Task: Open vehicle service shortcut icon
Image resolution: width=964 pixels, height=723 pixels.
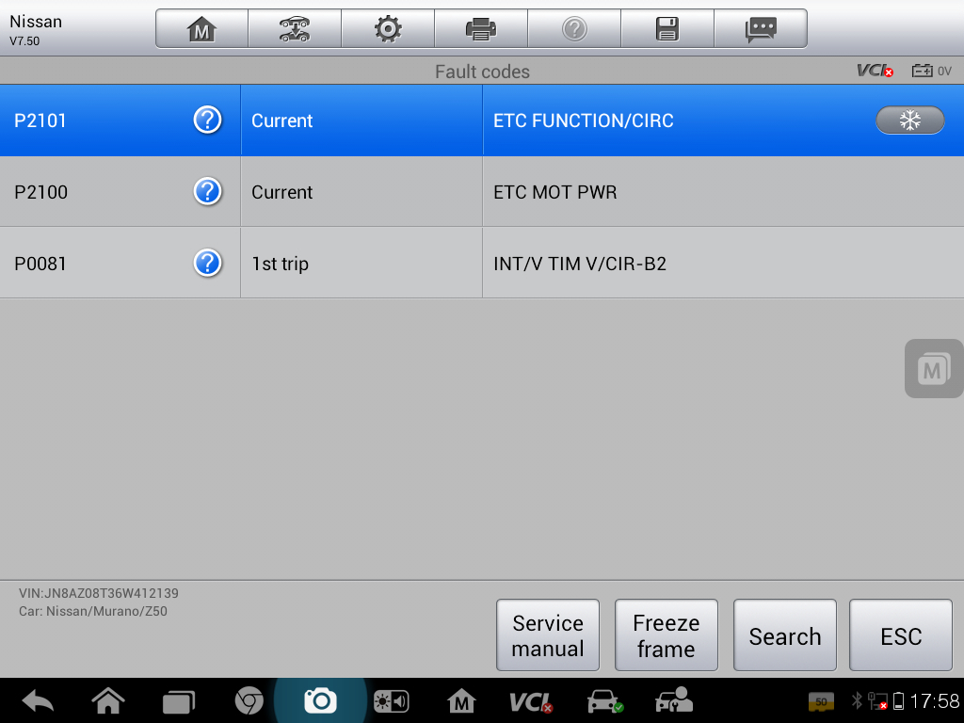Action: click(674, 700)
